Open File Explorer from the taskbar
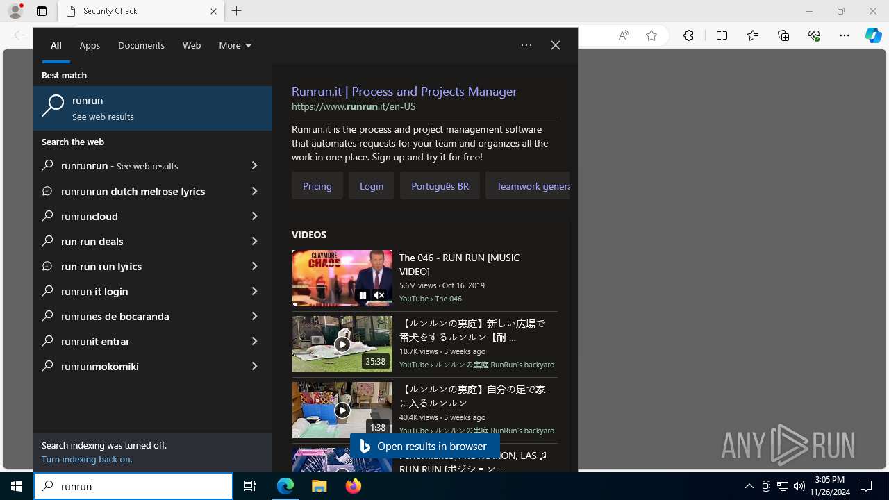This screenshot has height=500, width=889. pos(319,486)
